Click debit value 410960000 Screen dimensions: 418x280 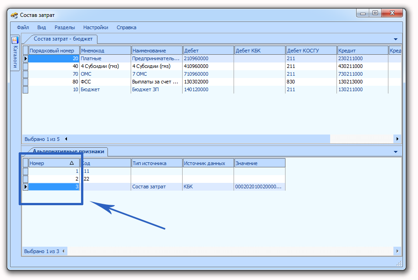[208, 66]
